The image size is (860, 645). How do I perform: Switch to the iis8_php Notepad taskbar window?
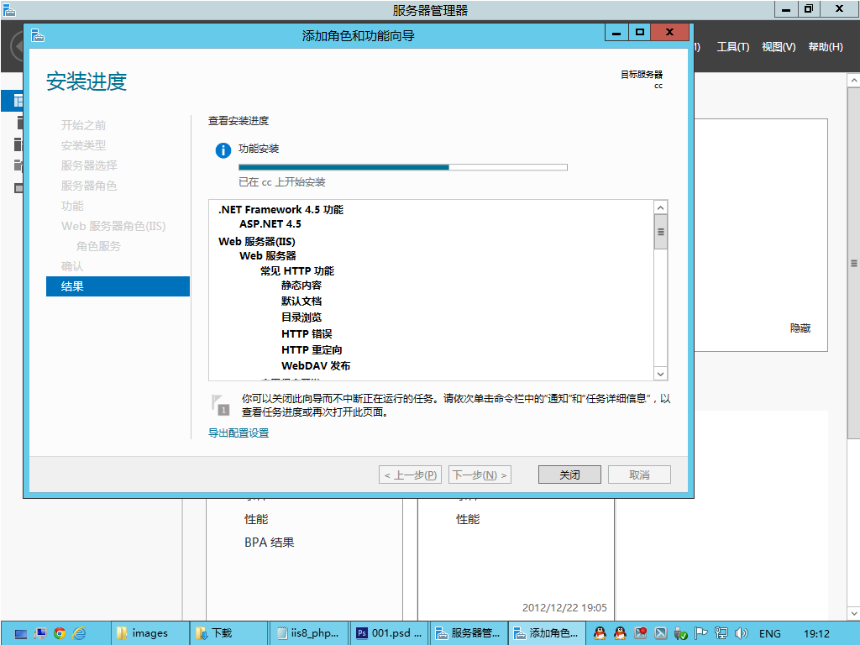coord(308,633)
